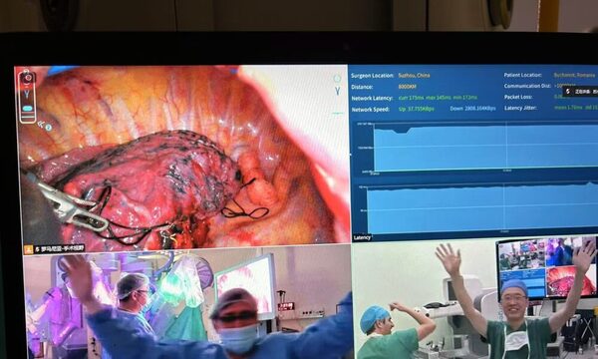Screen dimensions: 598x359
Task: Click the orange icon in endoscope video label
Action: [29, 249]
